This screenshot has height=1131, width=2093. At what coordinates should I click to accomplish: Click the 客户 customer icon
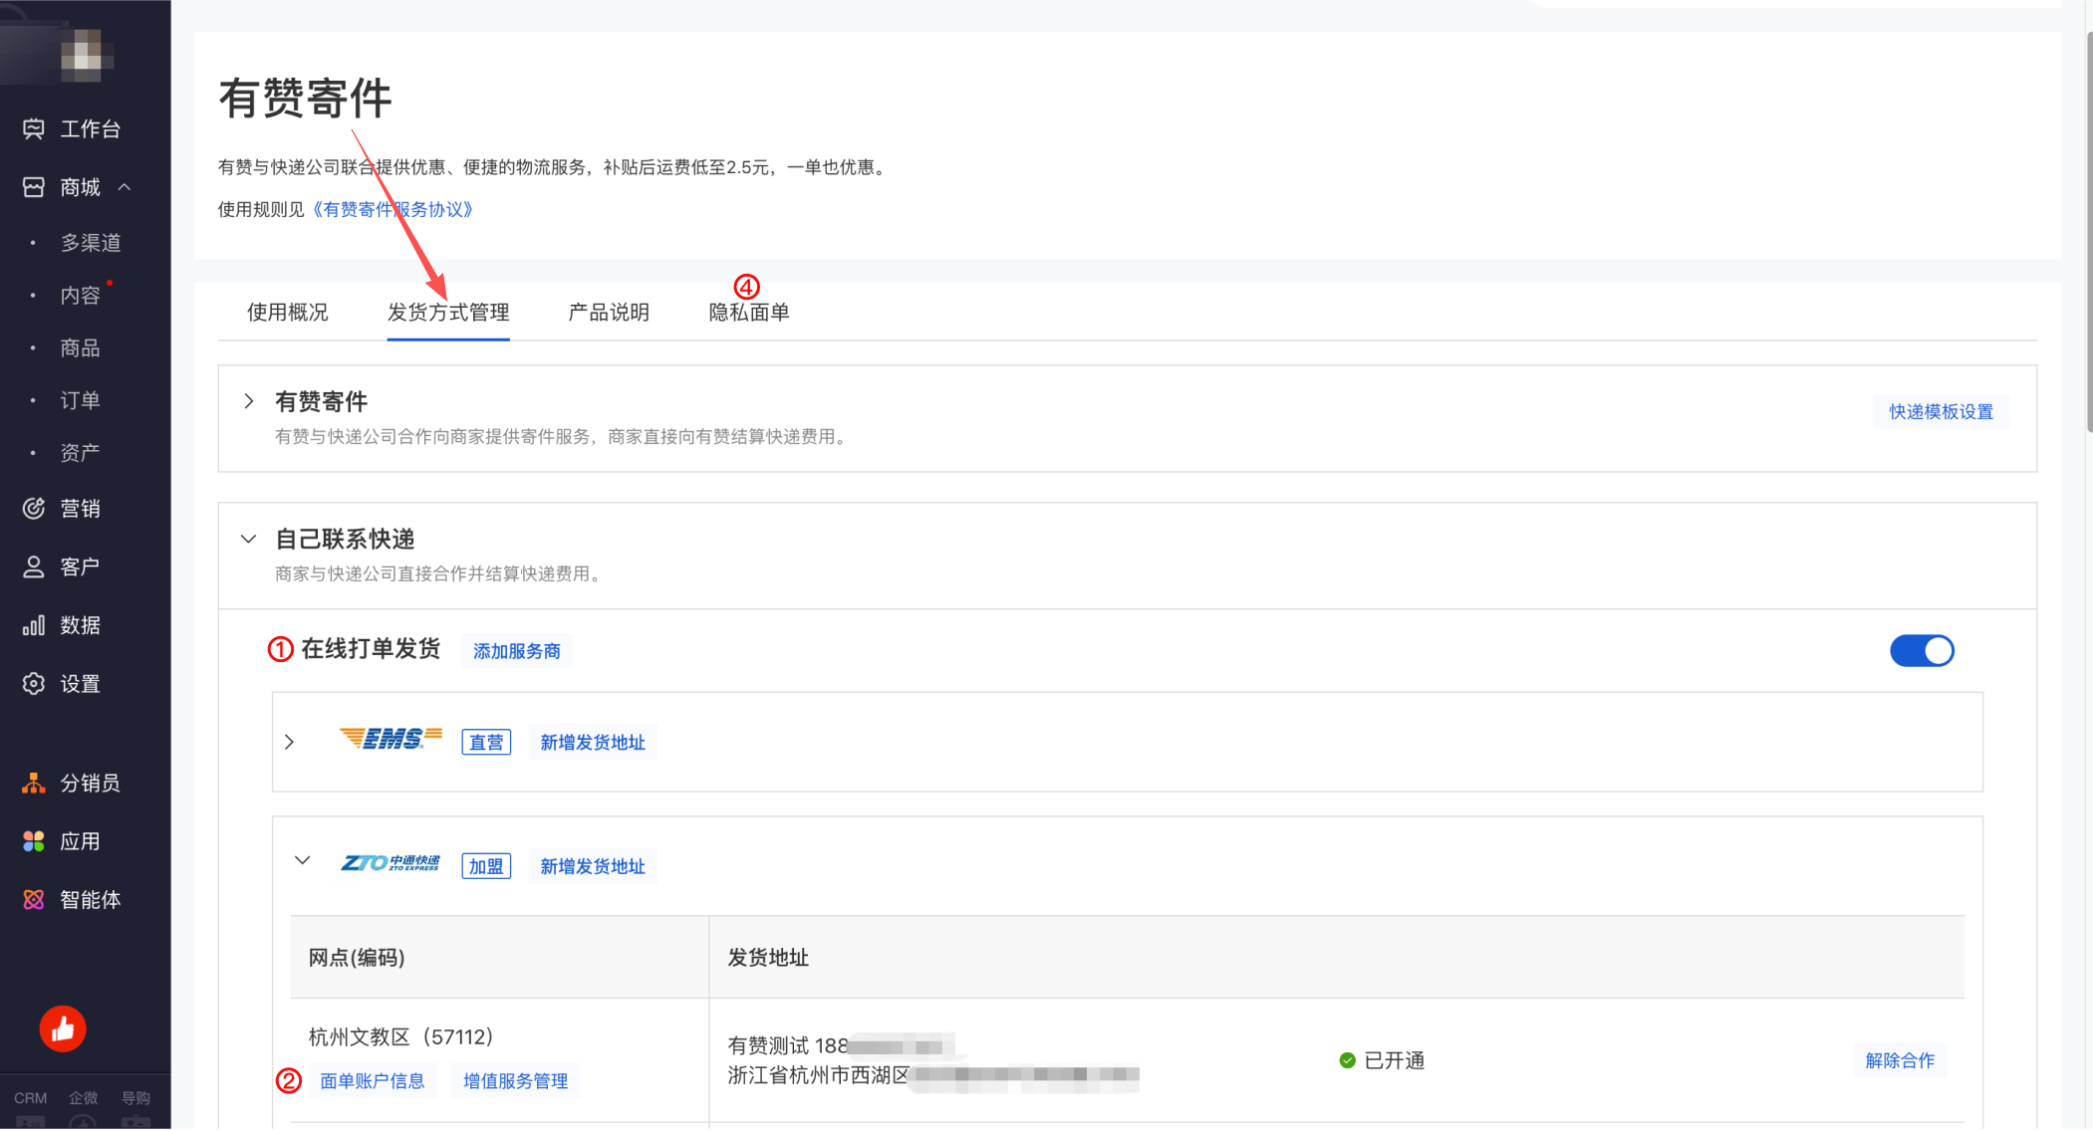[x=34, y=566]
